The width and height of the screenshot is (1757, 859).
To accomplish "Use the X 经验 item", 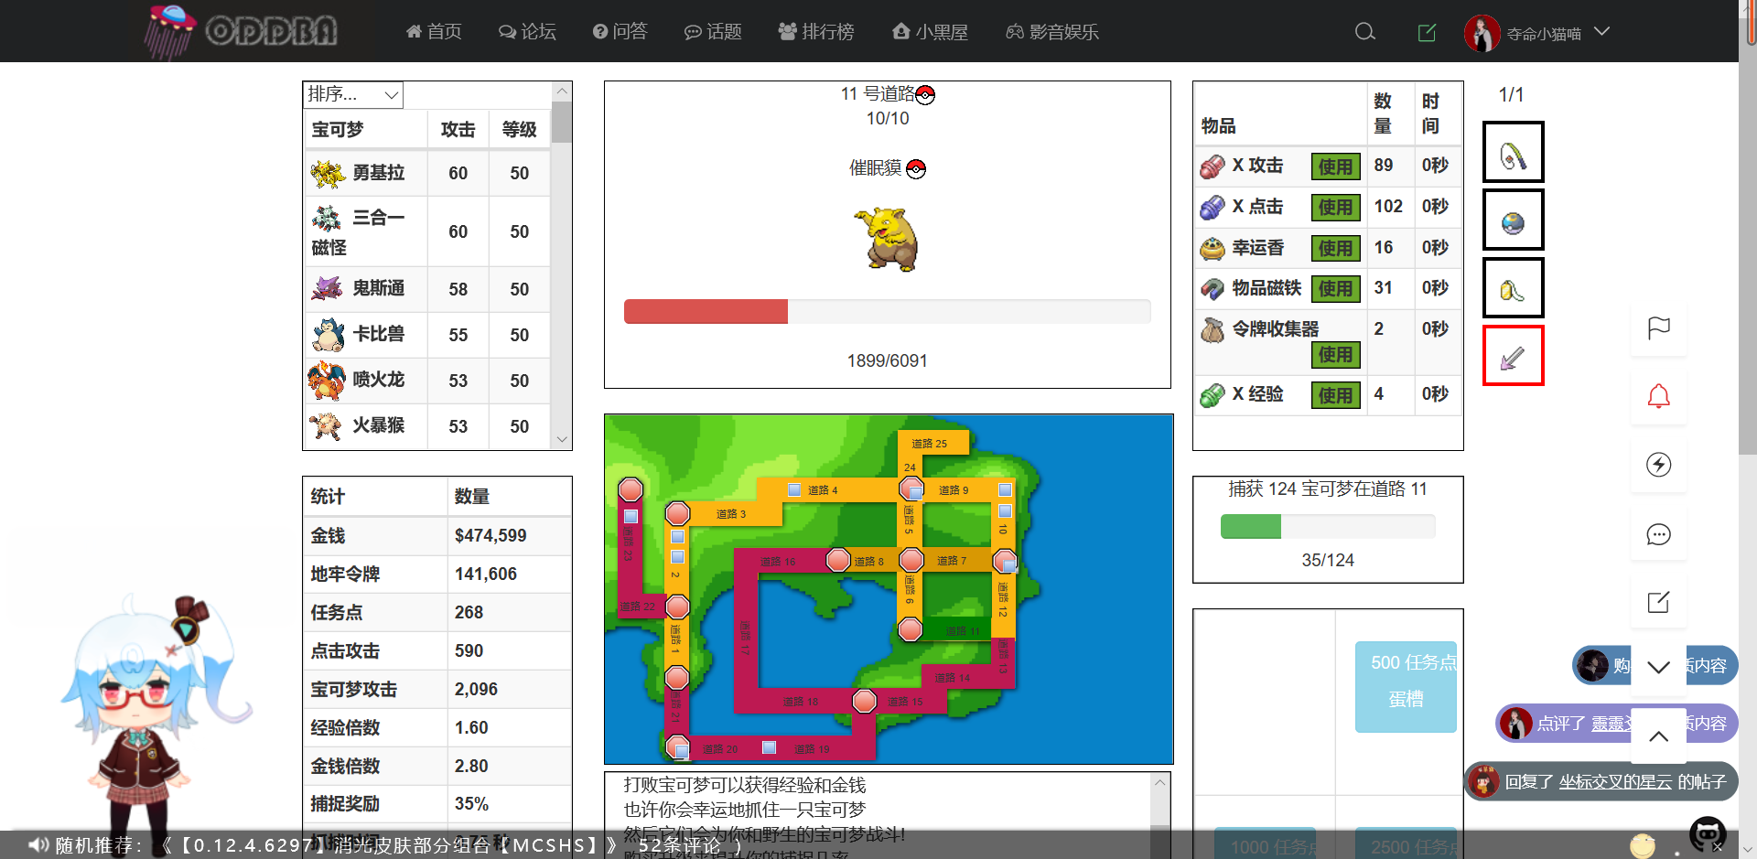I will (x=1335, y=395).
